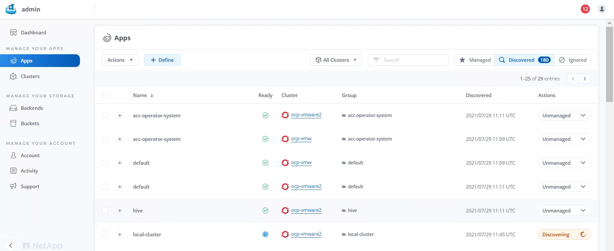The image size is (614, 251).
Task: Tick the select-all checkbox in table header
Action: (x=105, y=95)
